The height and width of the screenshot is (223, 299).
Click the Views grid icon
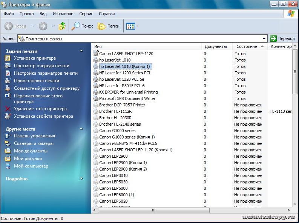(x=130, y=26)
